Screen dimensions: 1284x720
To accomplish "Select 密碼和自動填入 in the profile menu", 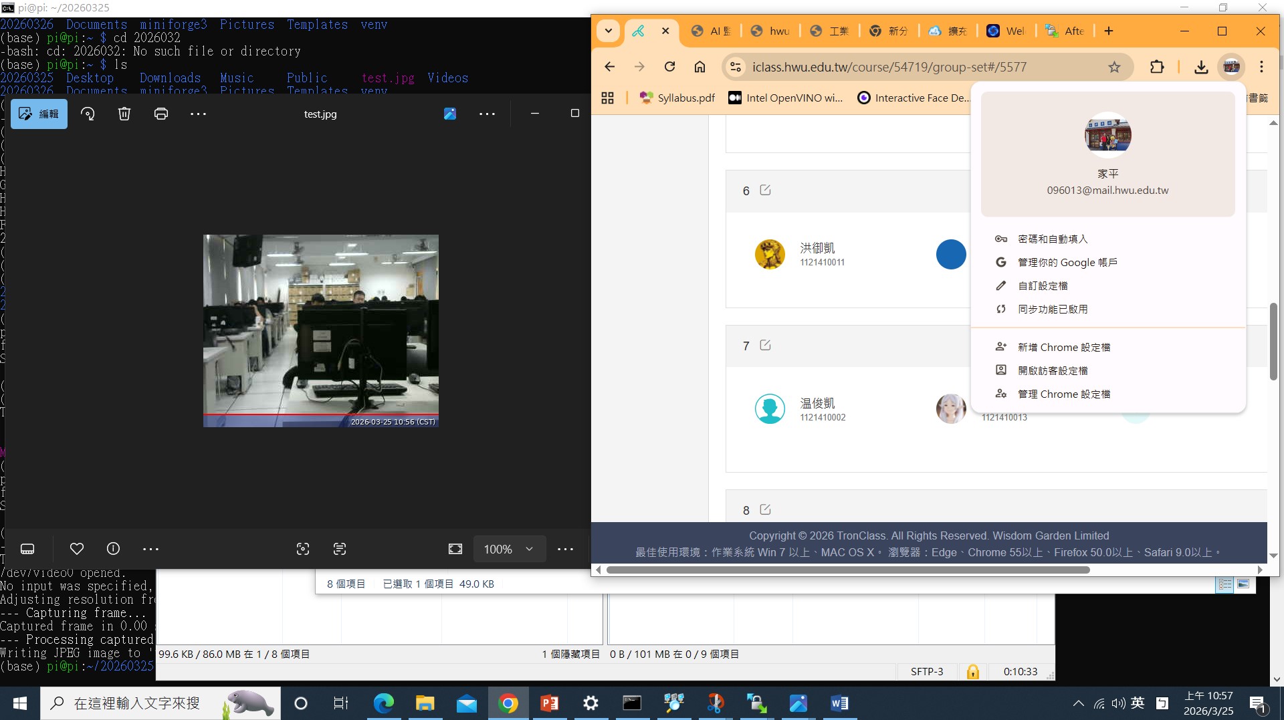I will 1053,239.
